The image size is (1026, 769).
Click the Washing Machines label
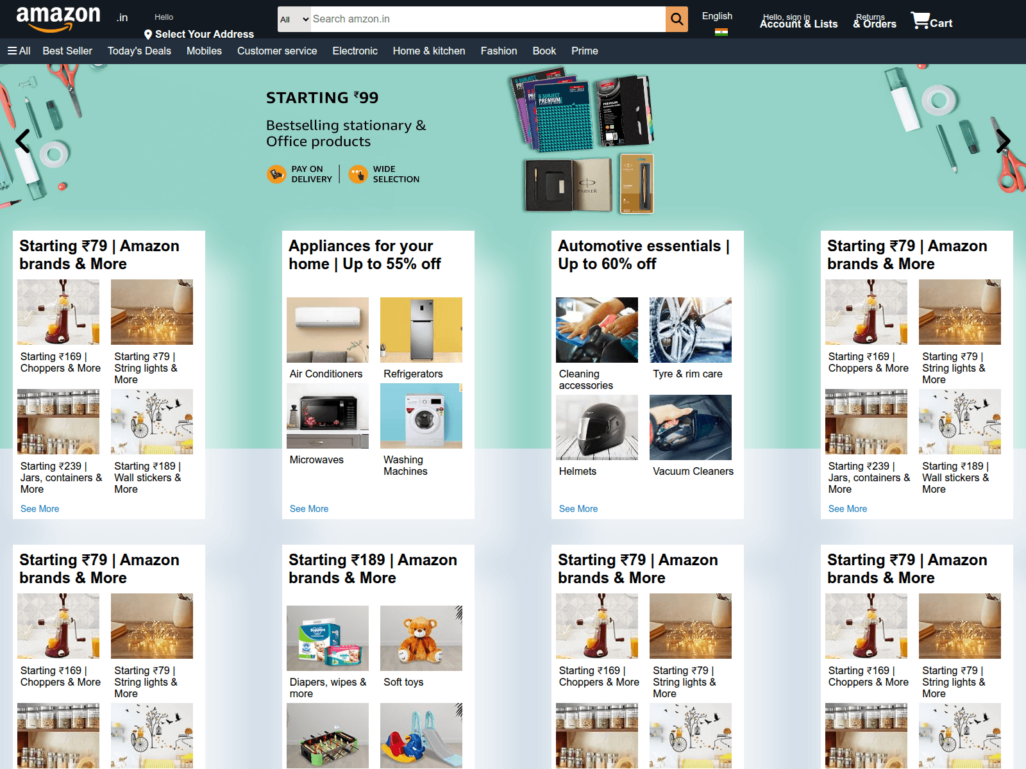pos(405,465)
